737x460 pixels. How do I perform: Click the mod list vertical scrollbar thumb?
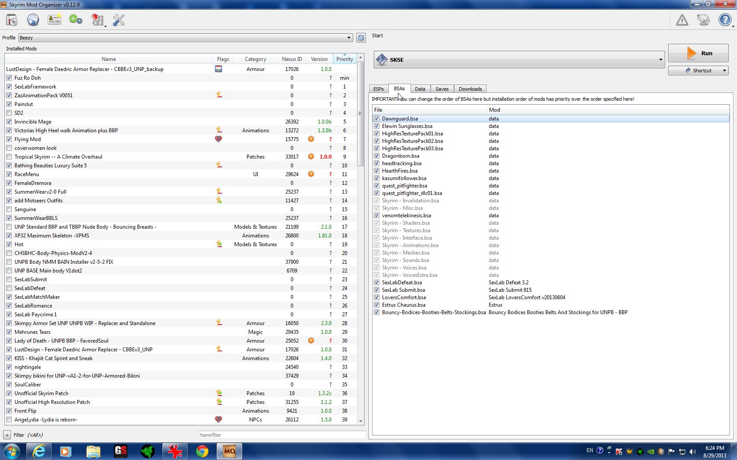[x=361, y=114]
